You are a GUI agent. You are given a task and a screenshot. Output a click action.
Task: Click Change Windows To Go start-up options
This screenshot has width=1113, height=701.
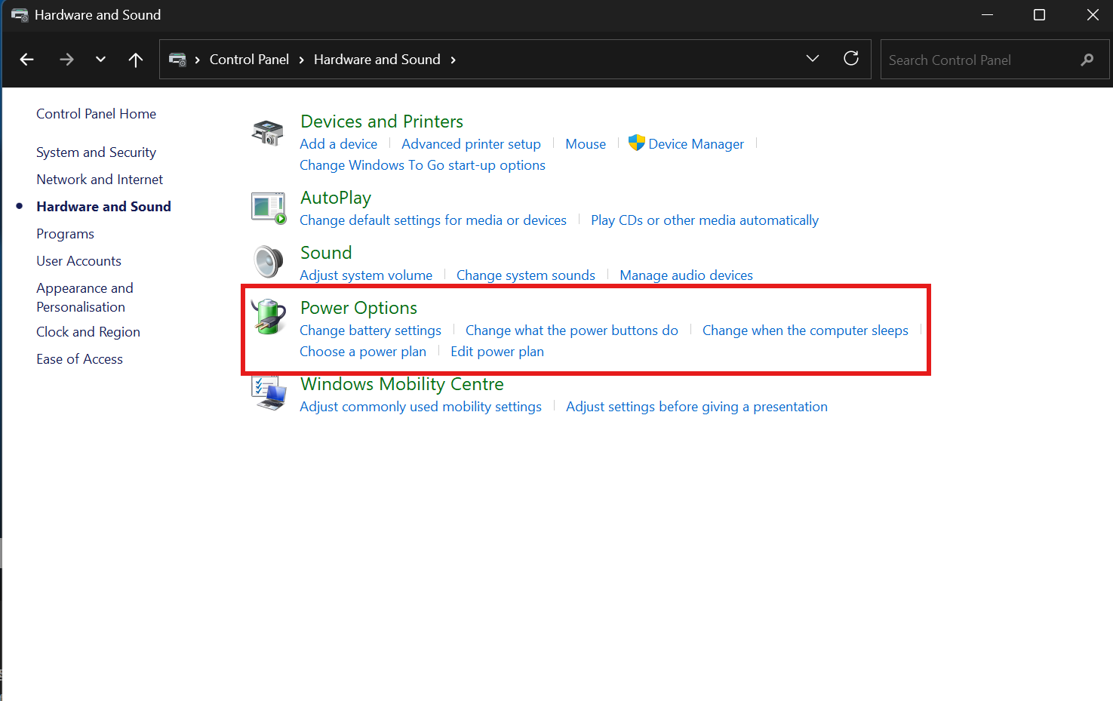pos(423,165)
